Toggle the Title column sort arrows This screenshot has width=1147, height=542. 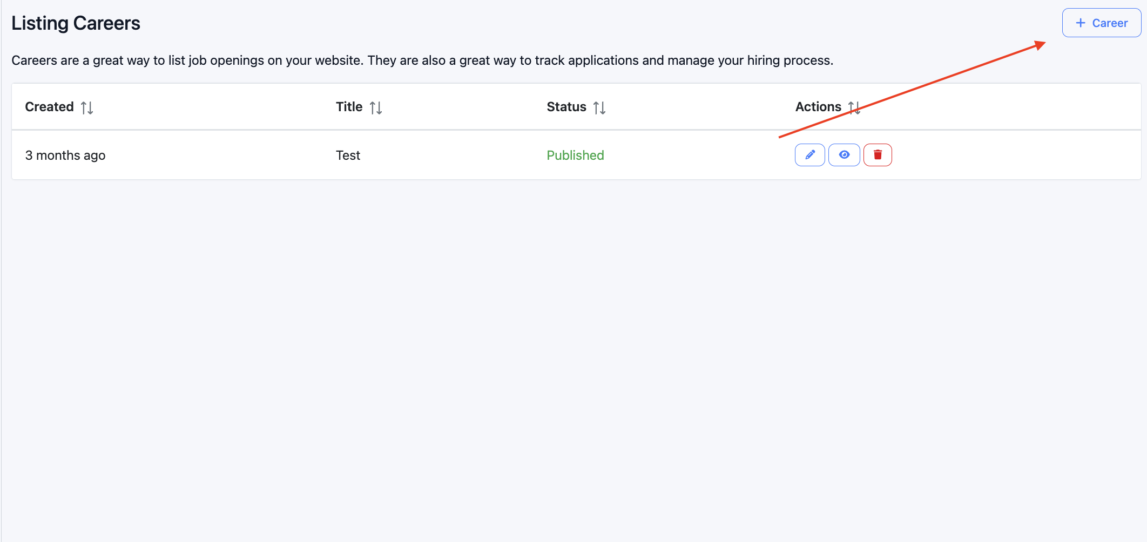pyautogui.click(x=376, y=108)
